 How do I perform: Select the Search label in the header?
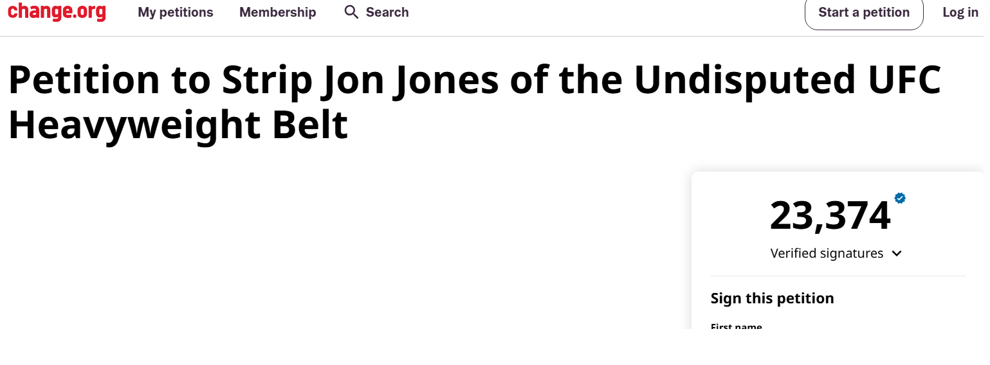click(387, 12)
